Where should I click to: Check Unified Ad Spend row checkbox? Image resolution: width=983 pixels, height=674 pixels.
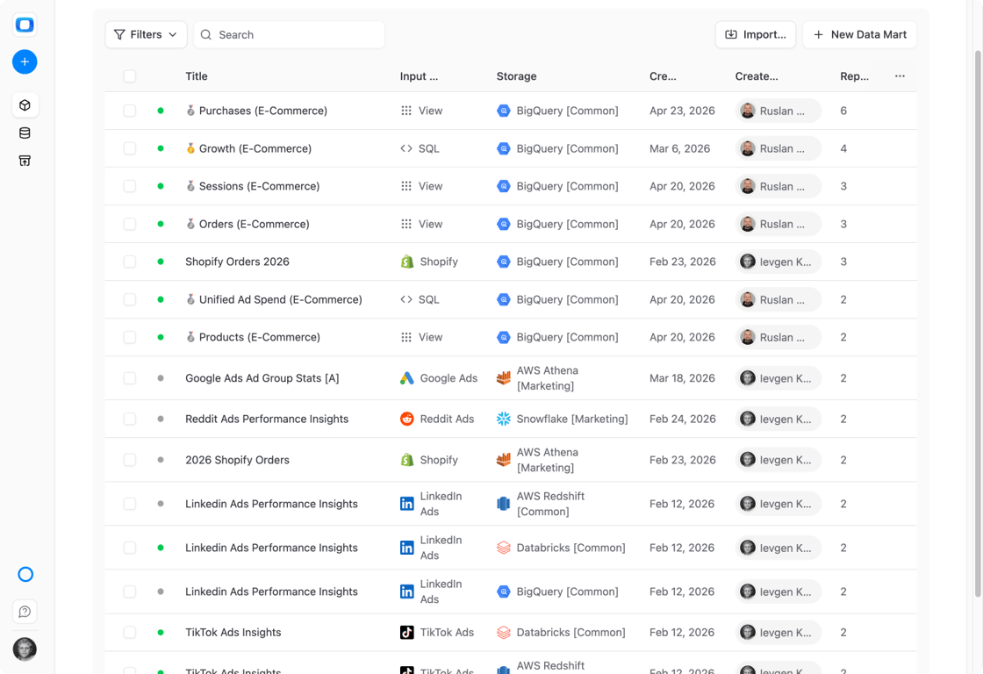pyautogui.click(x=130, y=299)
